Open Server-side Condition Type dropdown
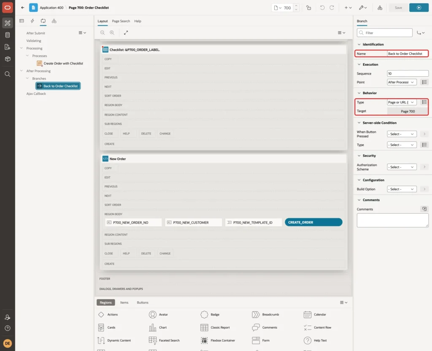 point(402,145)
